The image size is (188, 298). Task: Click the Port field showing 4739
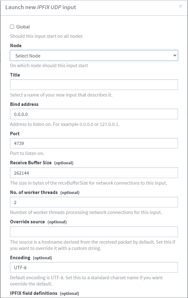coord(94,143)
